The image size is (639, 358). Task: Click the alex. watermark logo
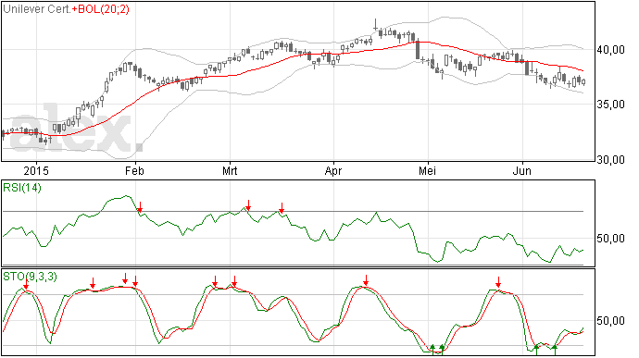point(76,130)
